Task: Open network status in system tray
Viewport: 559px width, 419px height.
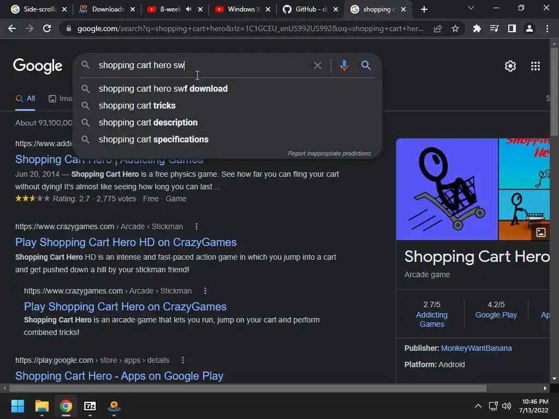Action: (493, 406)
